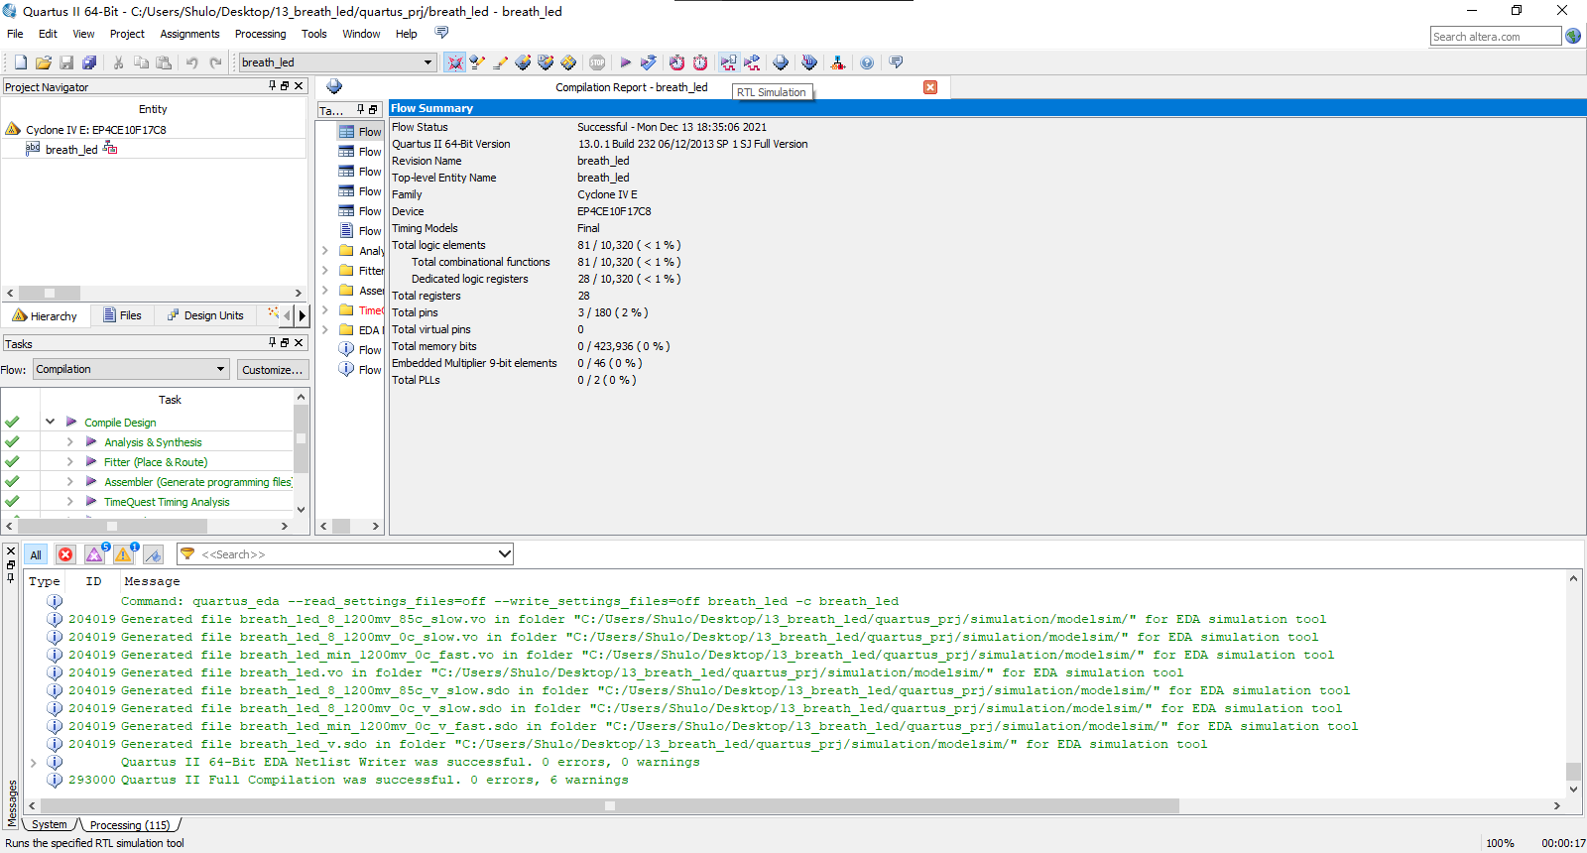Image resolution: width=1587 pixels, height=853 pixels.
Task: Click the Full Compilation was successful message
Action: pyautogui.click(x=374, y=780)
